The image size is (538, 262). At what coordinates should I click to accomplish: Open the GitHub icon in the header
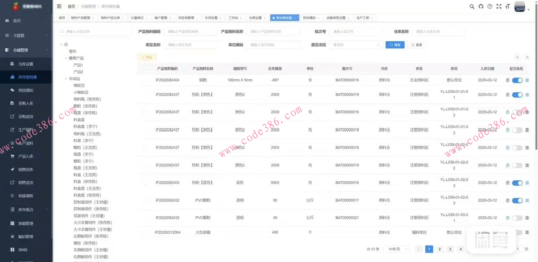point(481,6)
